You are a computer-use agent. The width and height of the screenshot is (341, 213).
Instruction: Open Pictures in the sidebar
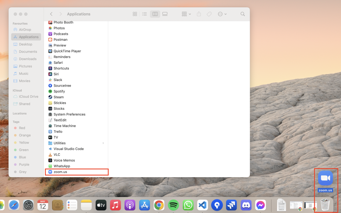click(26, 66)
